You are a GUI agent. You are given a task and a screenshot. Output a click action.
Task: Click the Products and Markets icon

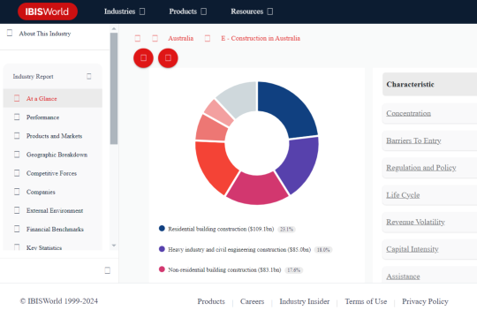[17, 135]
